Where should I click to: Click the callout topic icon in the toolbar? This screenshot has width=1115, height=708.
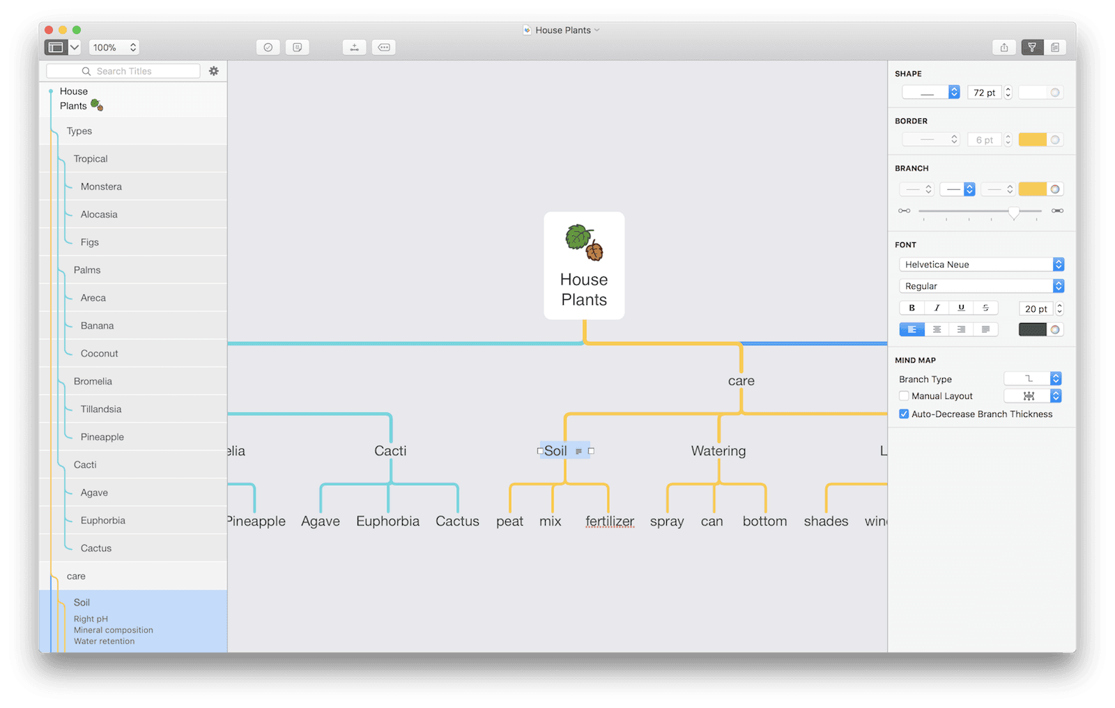tap(384, 47)
